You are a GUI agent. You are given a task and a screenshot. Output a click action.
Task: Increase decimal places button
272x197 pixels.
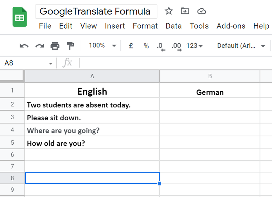click(176, 46)
